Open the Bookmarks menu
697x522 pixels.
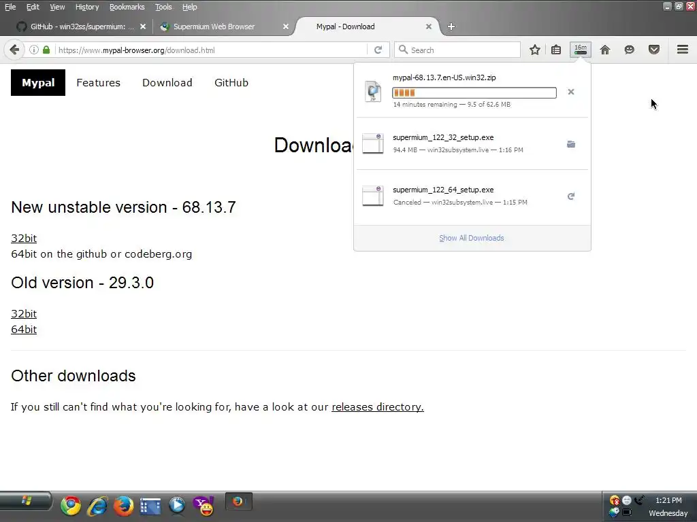127,7
